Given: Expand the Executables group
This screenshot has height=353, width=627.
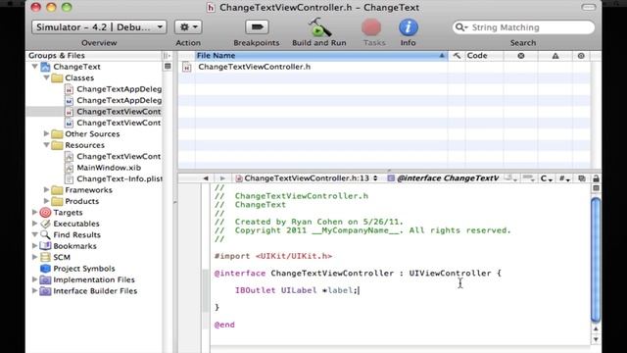Looking at the screenshot, I should pos(35,224).
